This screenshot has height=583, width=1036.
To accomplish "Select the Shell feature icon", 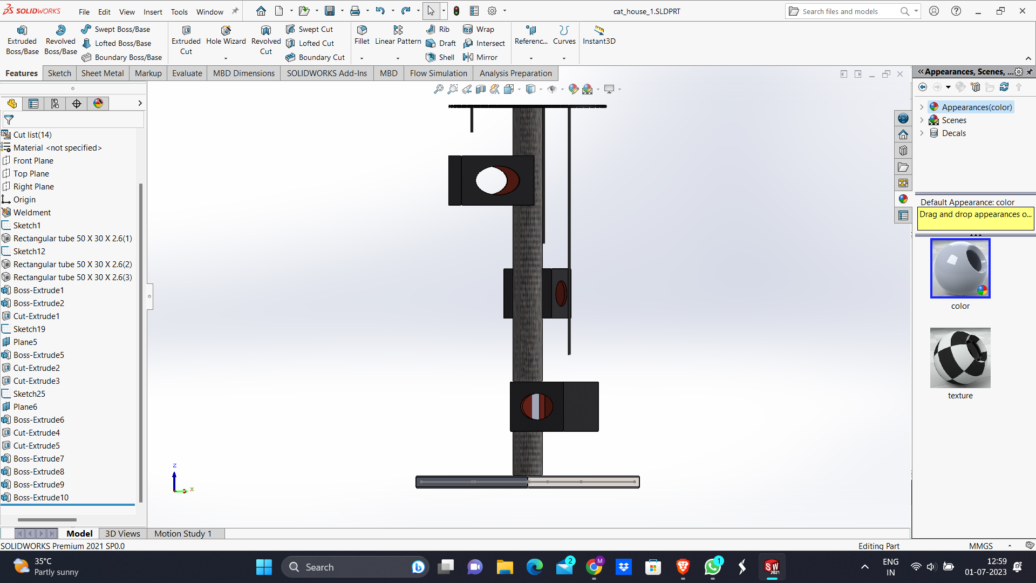I will click(x=431, y=57).
